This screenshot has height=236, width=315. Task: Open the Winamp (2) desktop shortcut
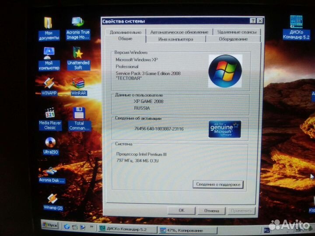coord(52,200)
